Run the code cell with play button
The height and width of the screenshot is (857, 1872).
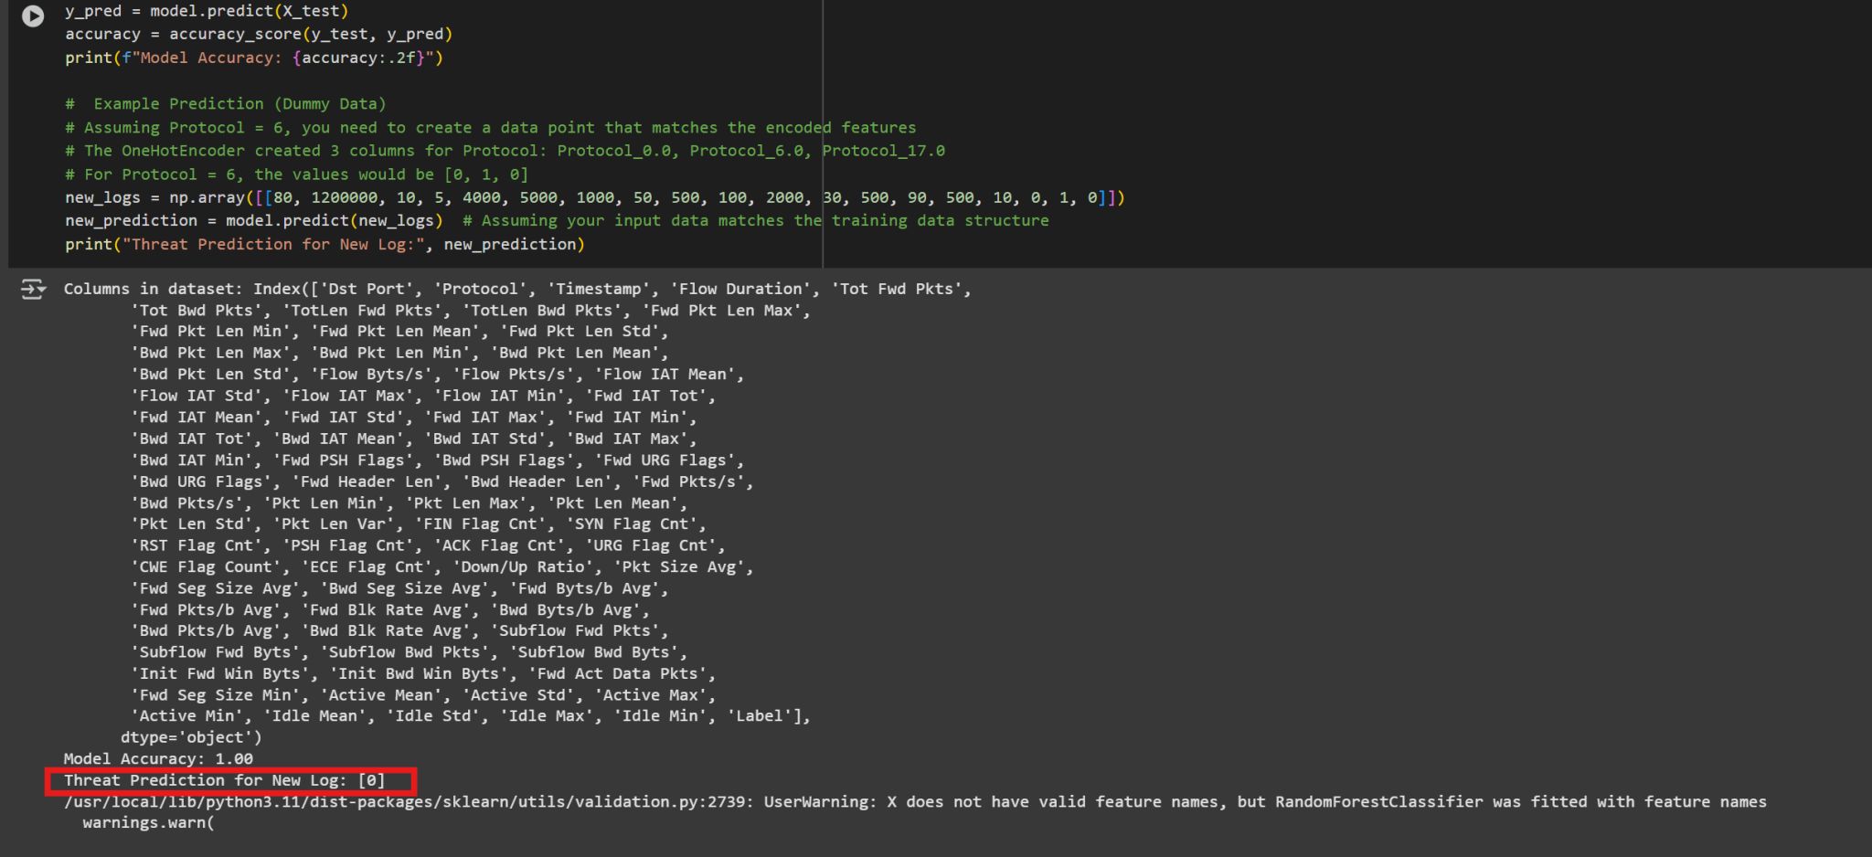[x=33, y=16]
